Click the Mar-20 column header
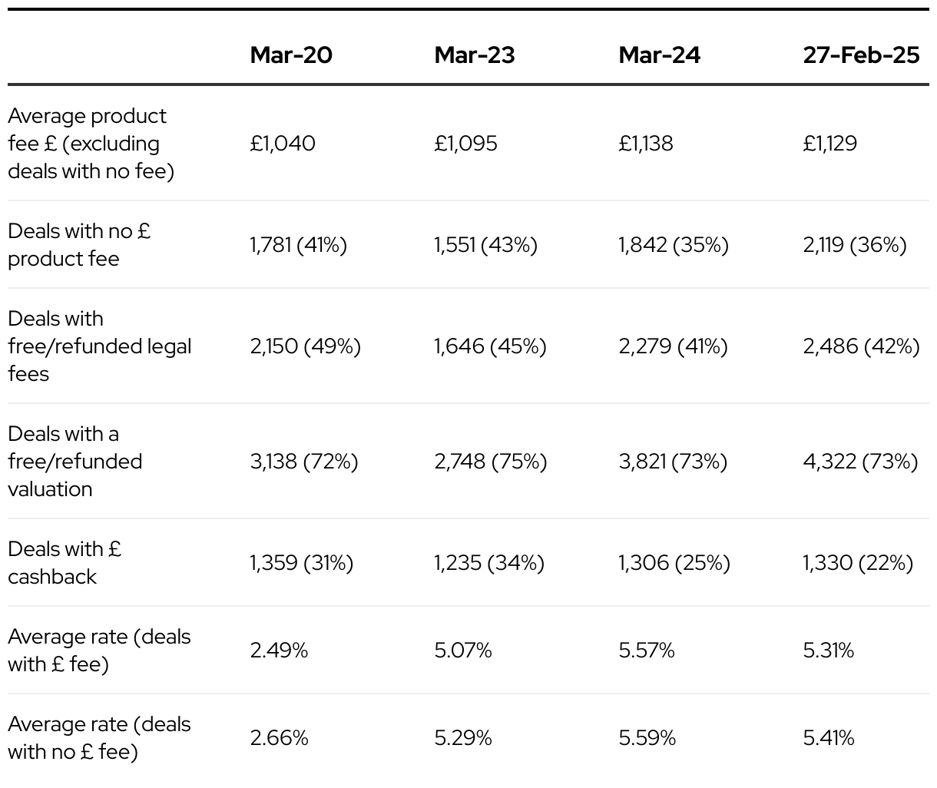937x788 pixels. 291,55
